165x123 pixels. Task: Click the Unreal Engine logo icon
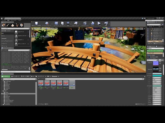pos(2,18)
